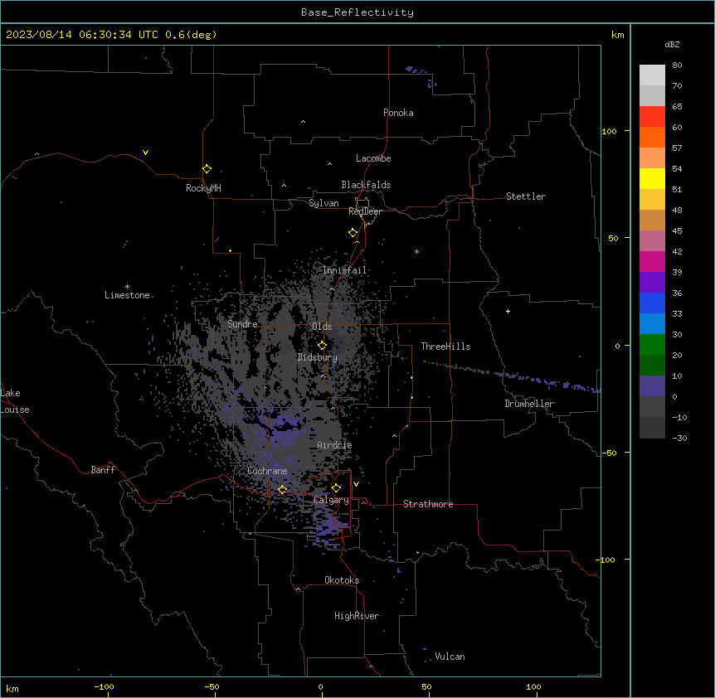Pick the orange 57-60 dBZ legend swatch
Screen dimensions: 715x698
point(652,137)
